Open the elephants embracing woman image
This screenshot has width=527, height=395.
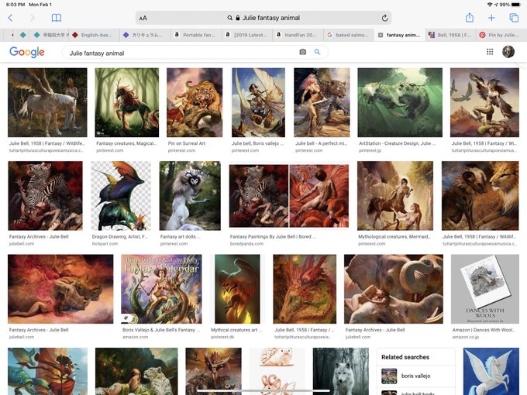[394, 289]
